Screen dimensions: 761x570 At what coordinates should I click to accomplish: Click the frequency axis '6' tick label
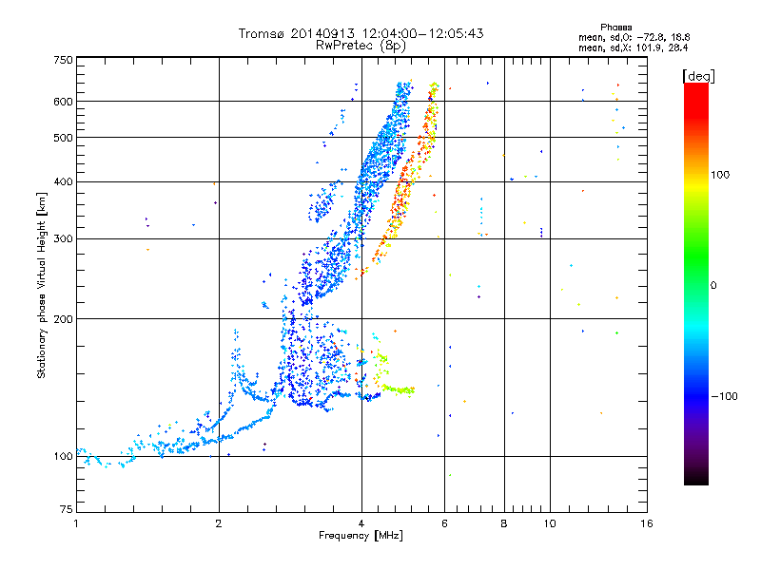pyautogui.click(x=444, y=523)
